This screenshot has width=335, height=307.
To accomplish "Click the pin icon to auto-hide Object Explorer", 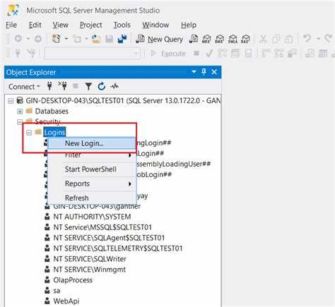I will (204, 72).
